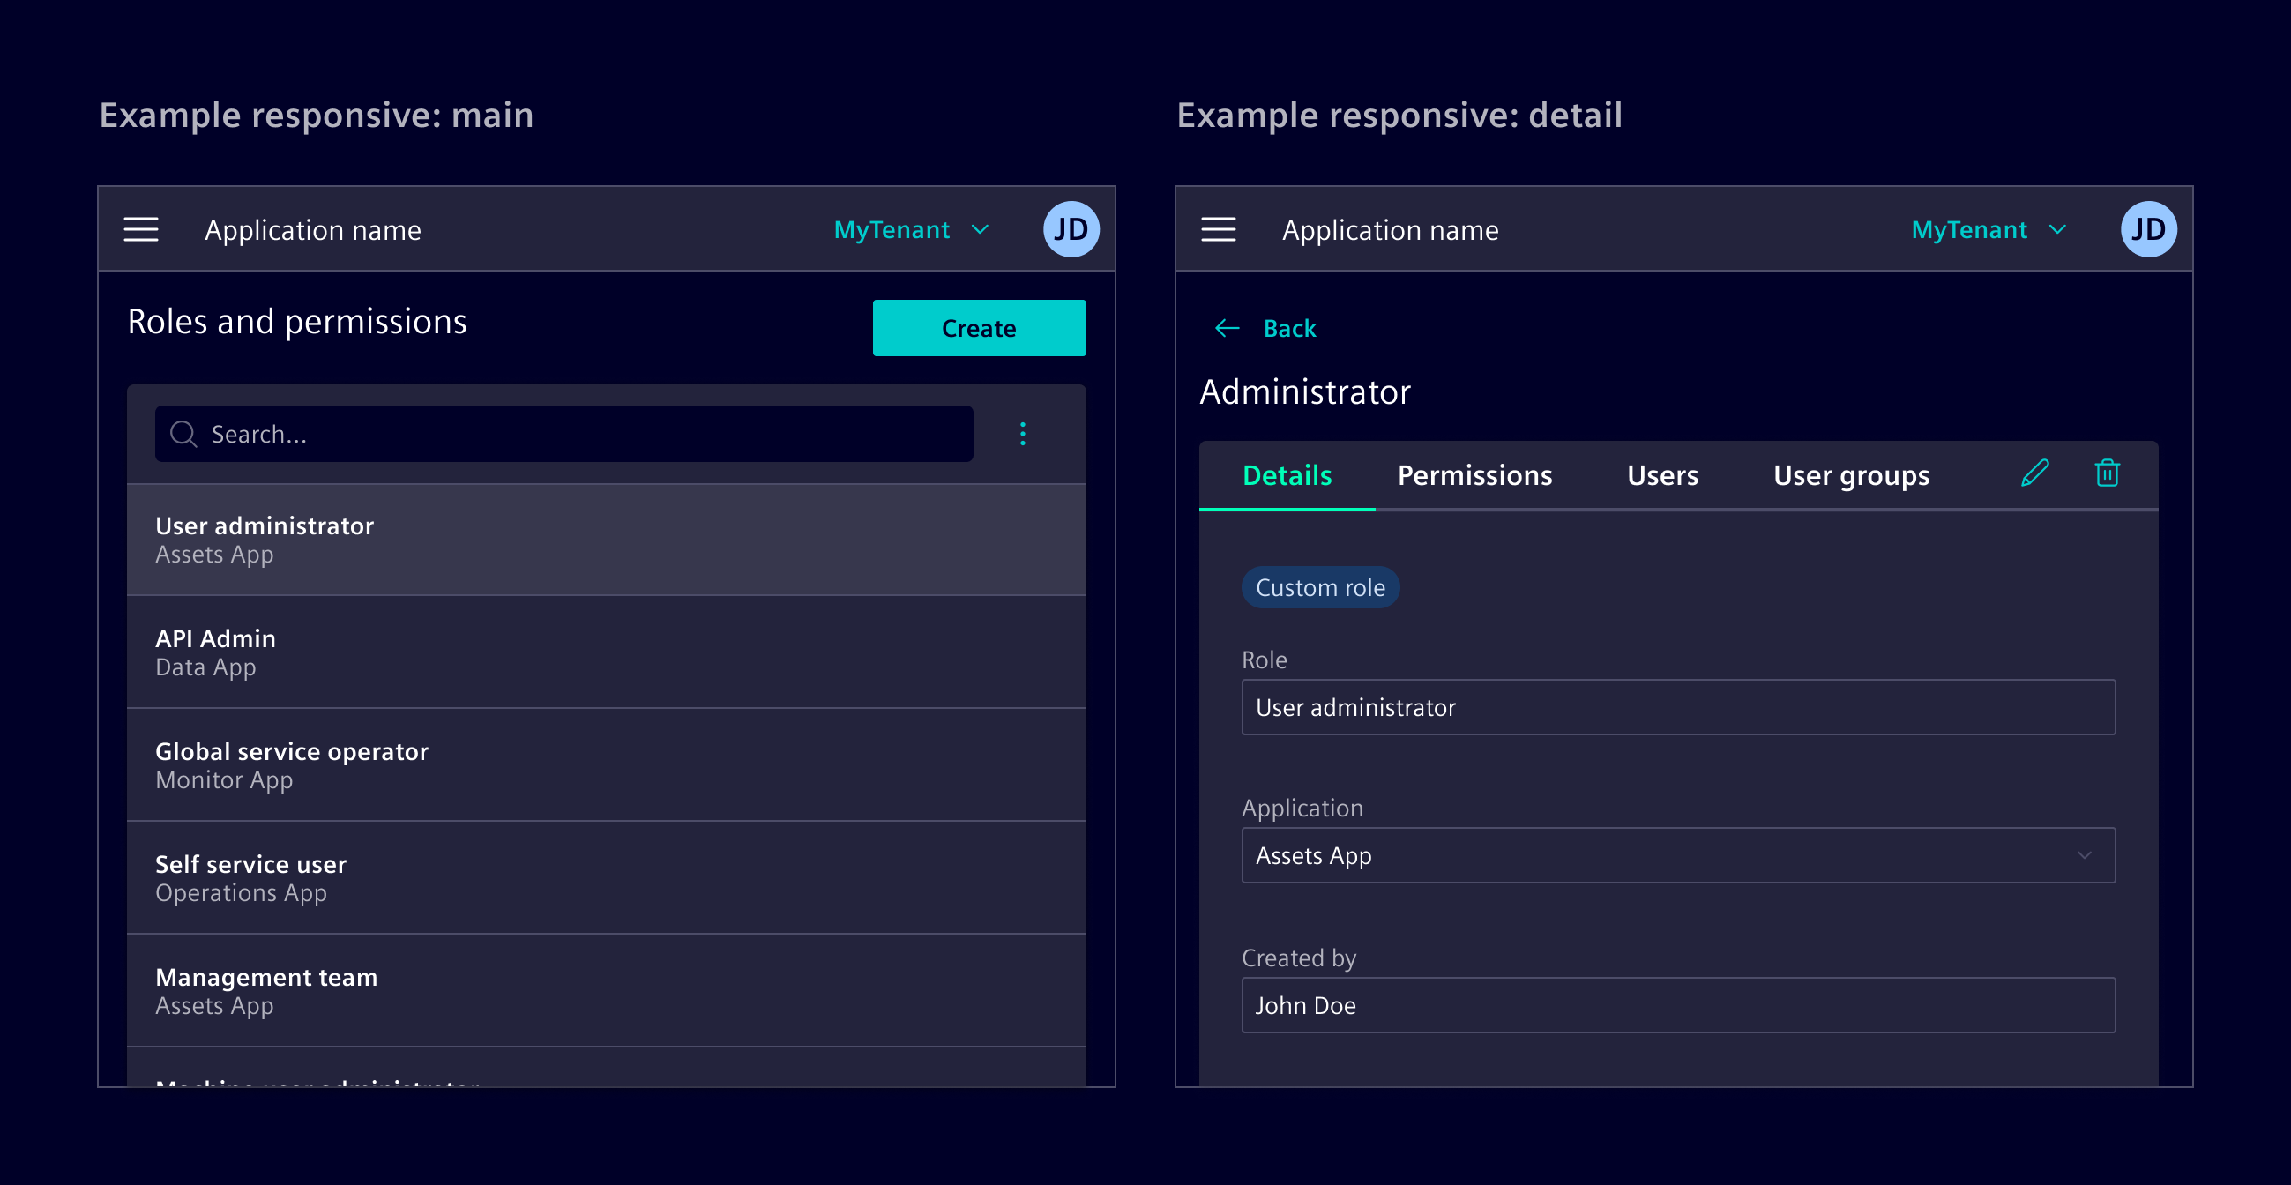The width and height of the screenshot is (2291, 1185).
Task: Open the Application Assets App dropdown
Action: coord(1677,855)
